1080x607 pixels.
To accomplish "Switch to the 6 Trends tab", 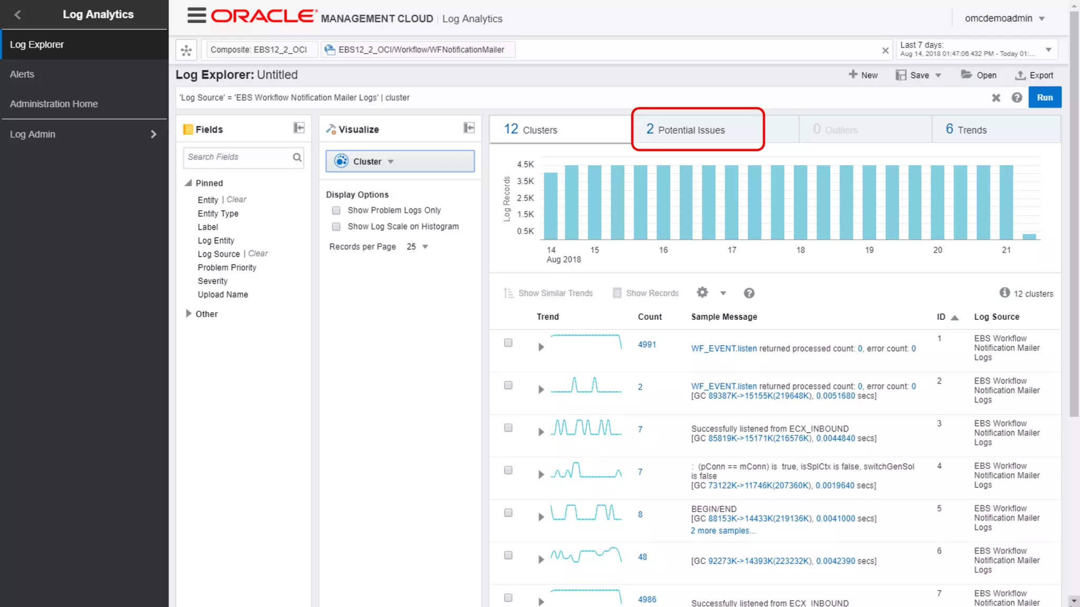I will [x=996, y=130].
